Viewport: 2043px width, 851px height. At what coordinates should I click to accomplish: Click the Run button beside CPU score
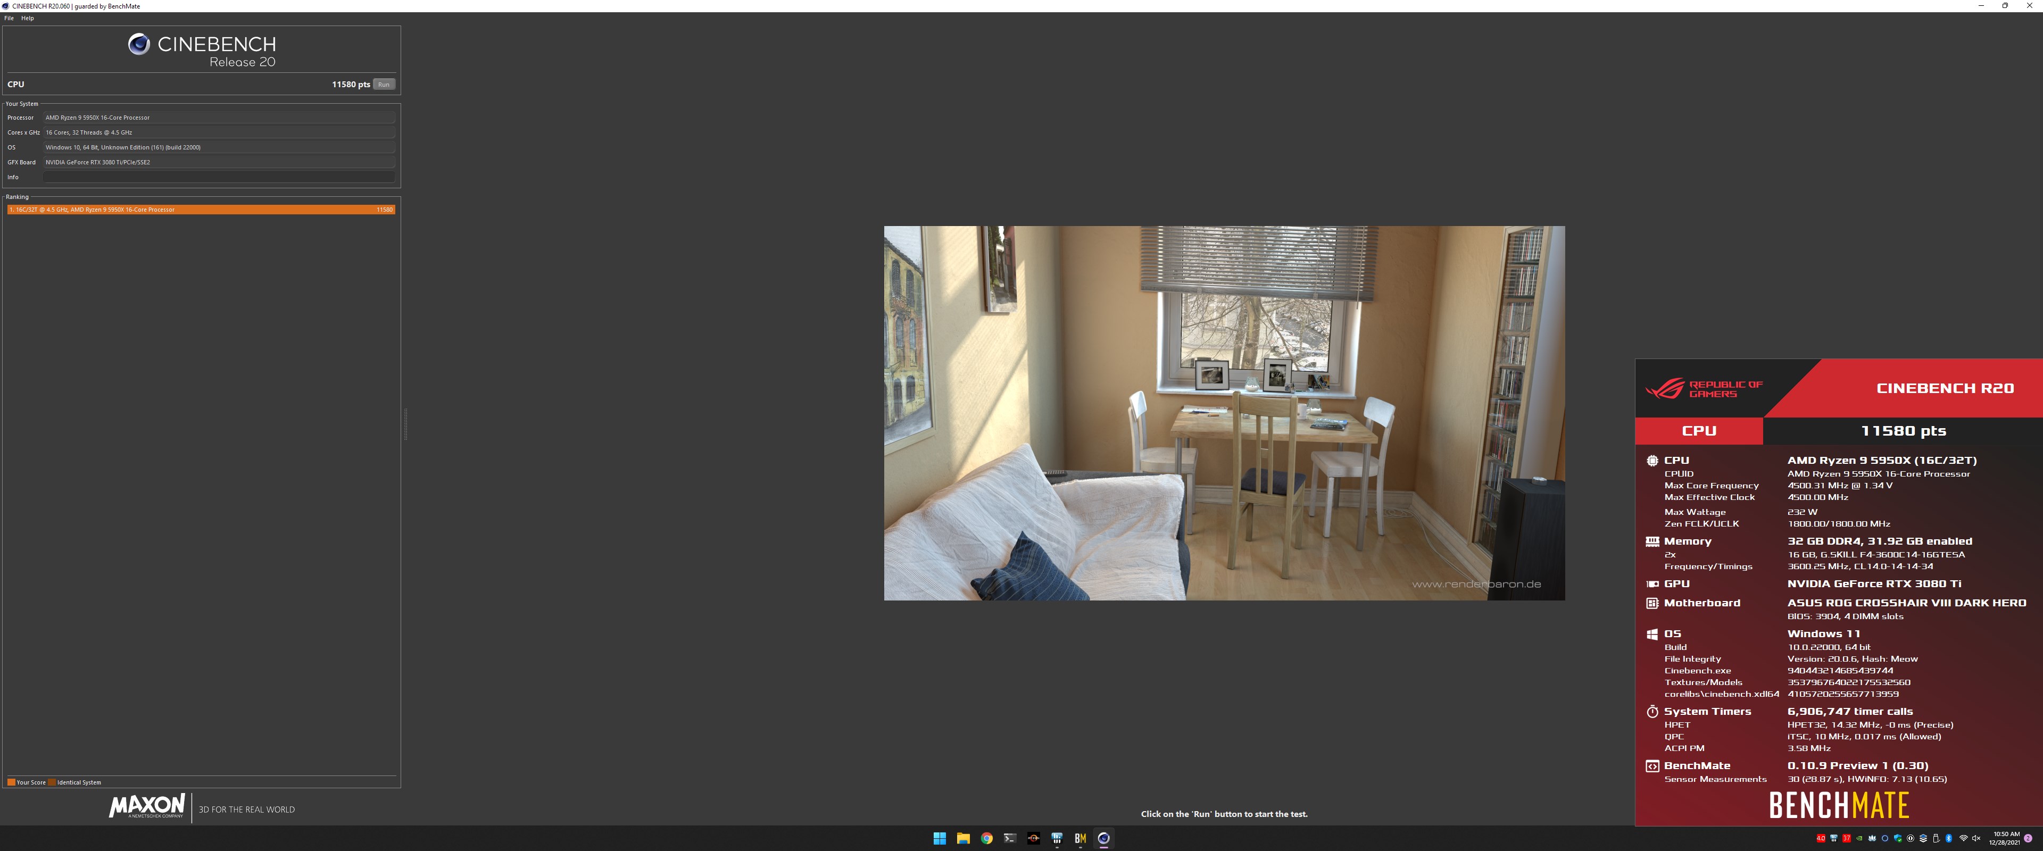coord(384,84)
